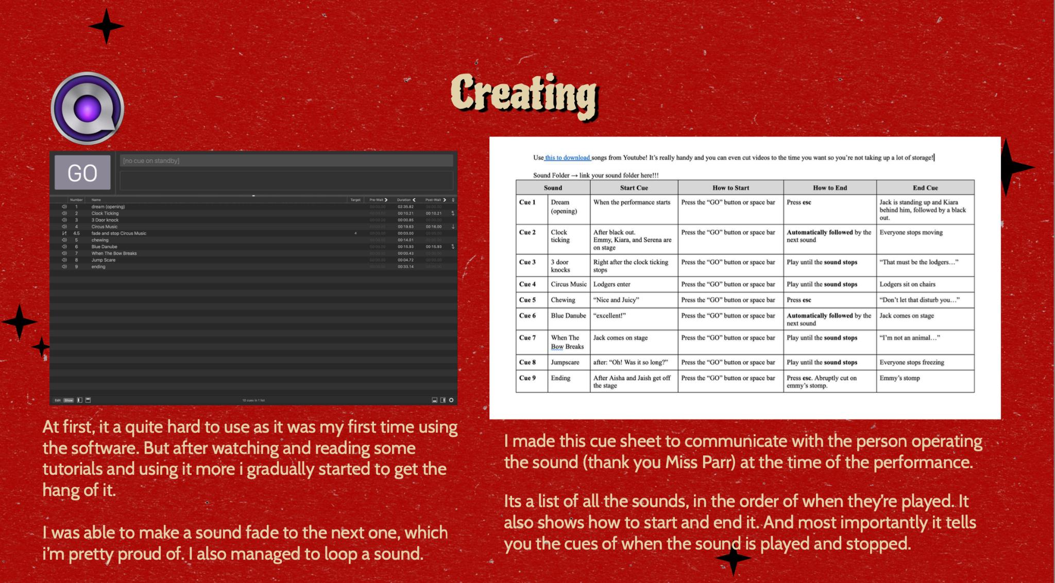Screen dimensions: 1055x583
Task: Click auto-follow icon on Clock Ticking row
Action: click(453, 213)
